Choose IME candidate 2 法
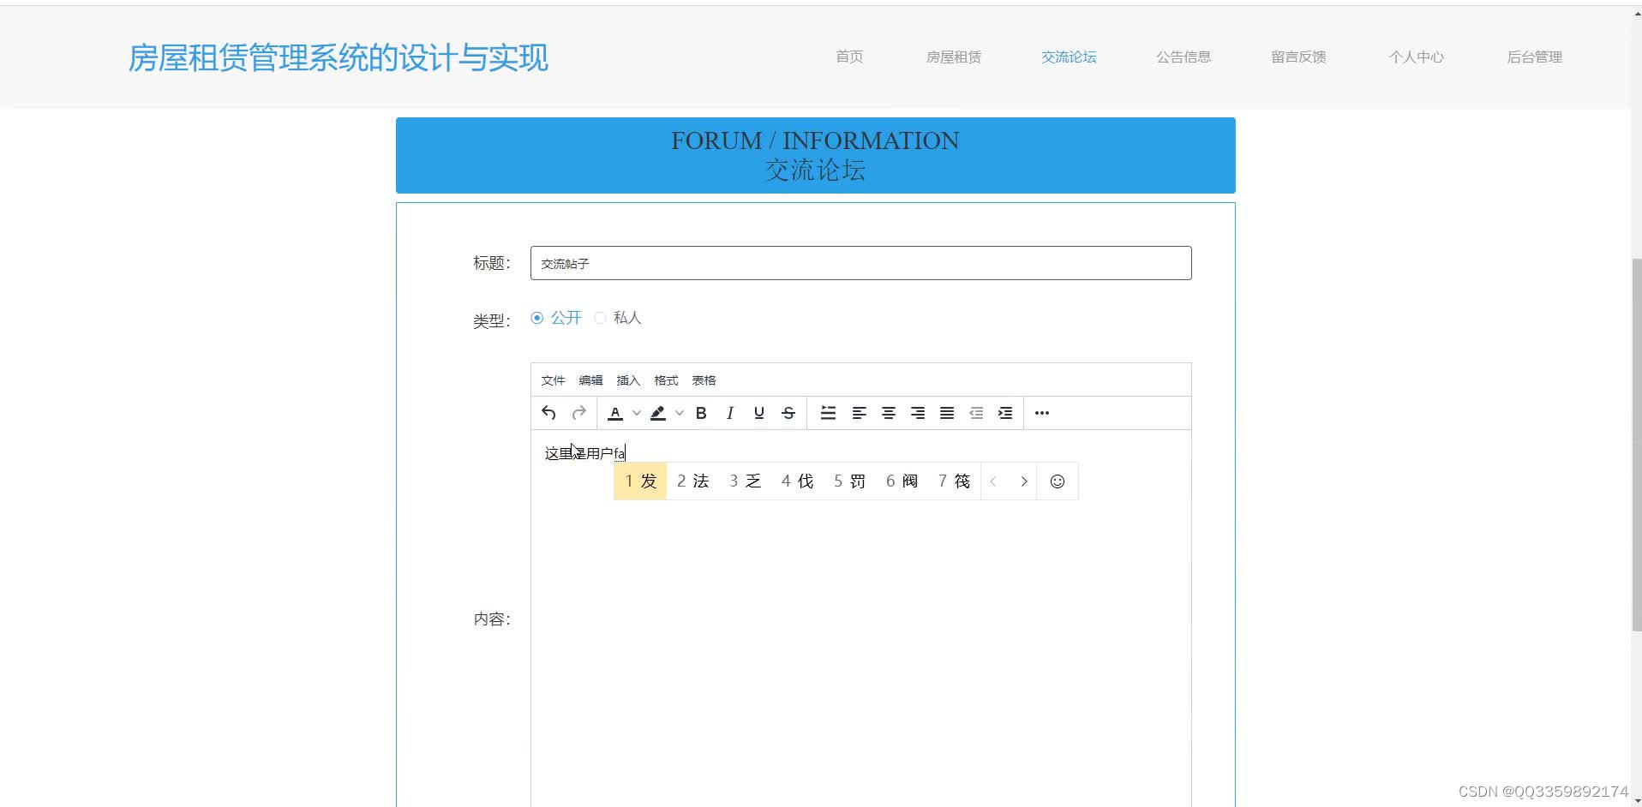The image size is (1642, 807). point(692,481)
